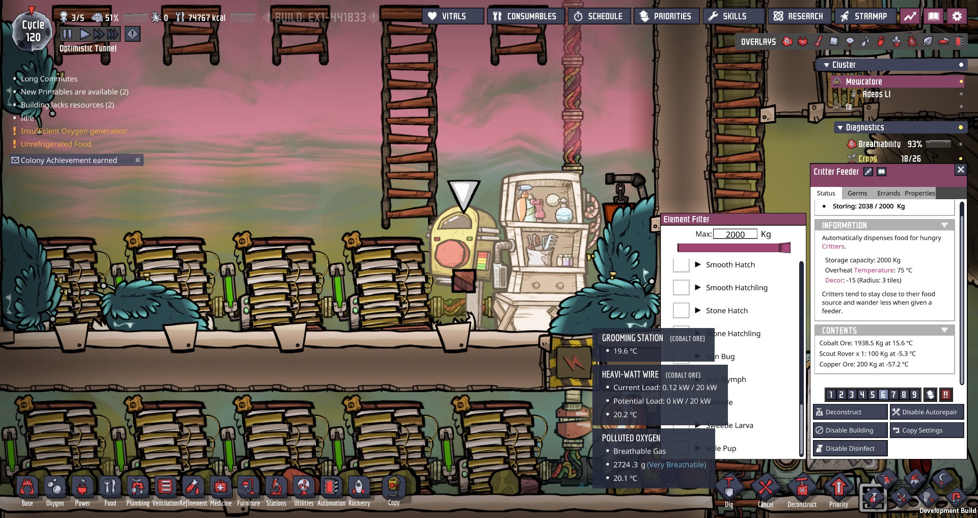
Task: Open the Plumbing overlay with water drops
Action: coord(865,42)
